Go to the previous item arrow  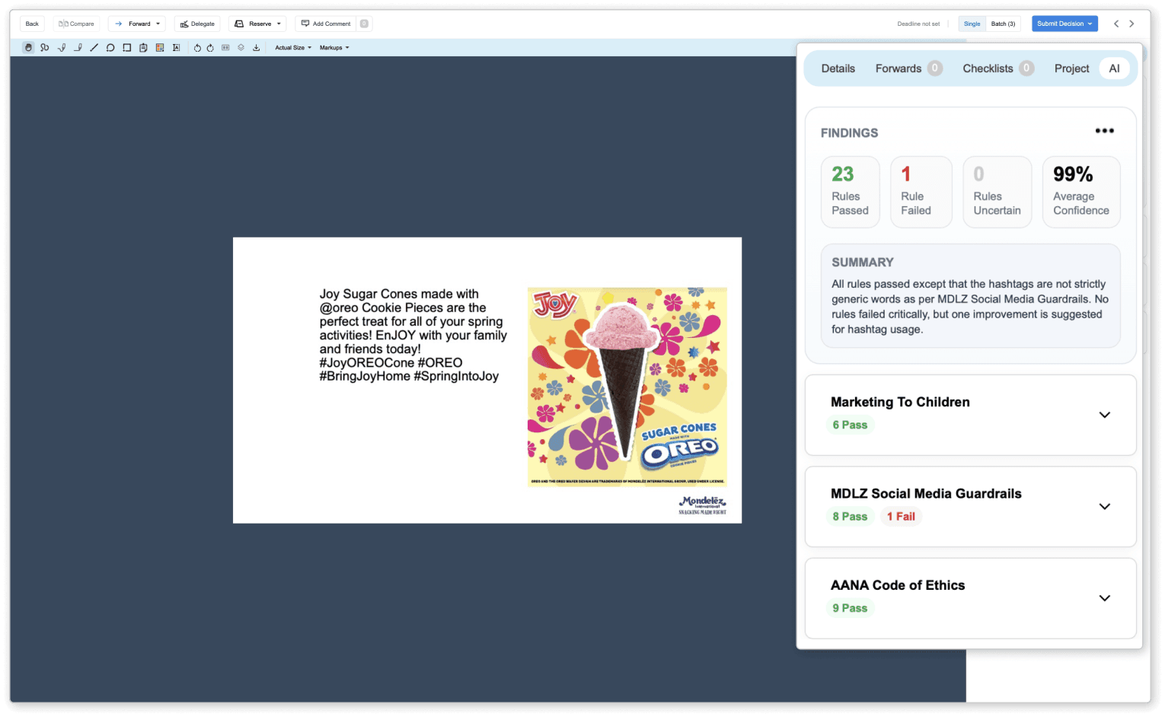coord(1116,24)
